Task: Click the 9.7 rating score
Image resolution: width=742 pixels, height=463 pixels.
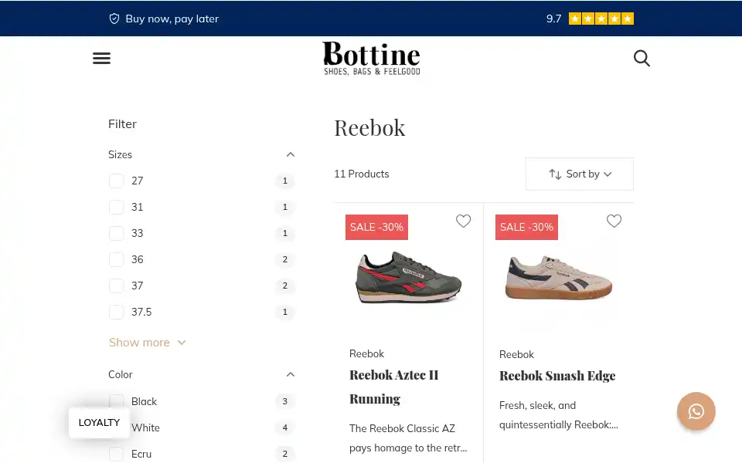Action: click(553, 19)
